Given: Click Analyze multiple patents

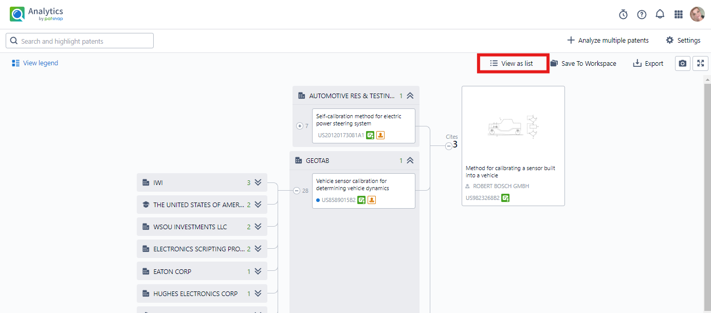Looking at the screenshot, I should (x=608, y=41).
